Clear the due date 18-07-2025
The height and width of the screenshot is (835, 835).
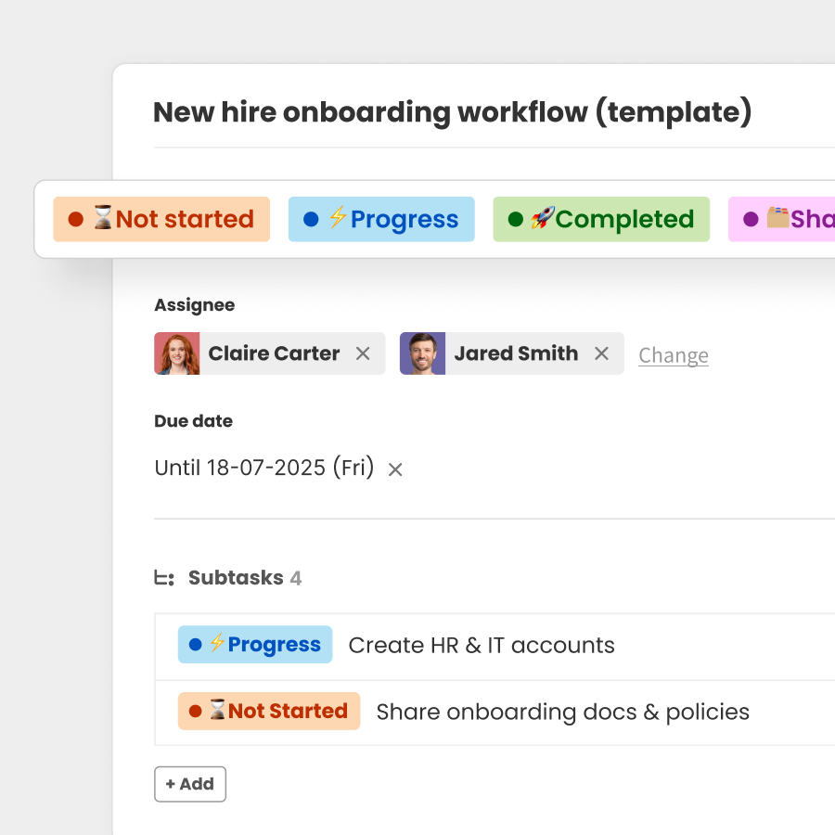point(394,469)
